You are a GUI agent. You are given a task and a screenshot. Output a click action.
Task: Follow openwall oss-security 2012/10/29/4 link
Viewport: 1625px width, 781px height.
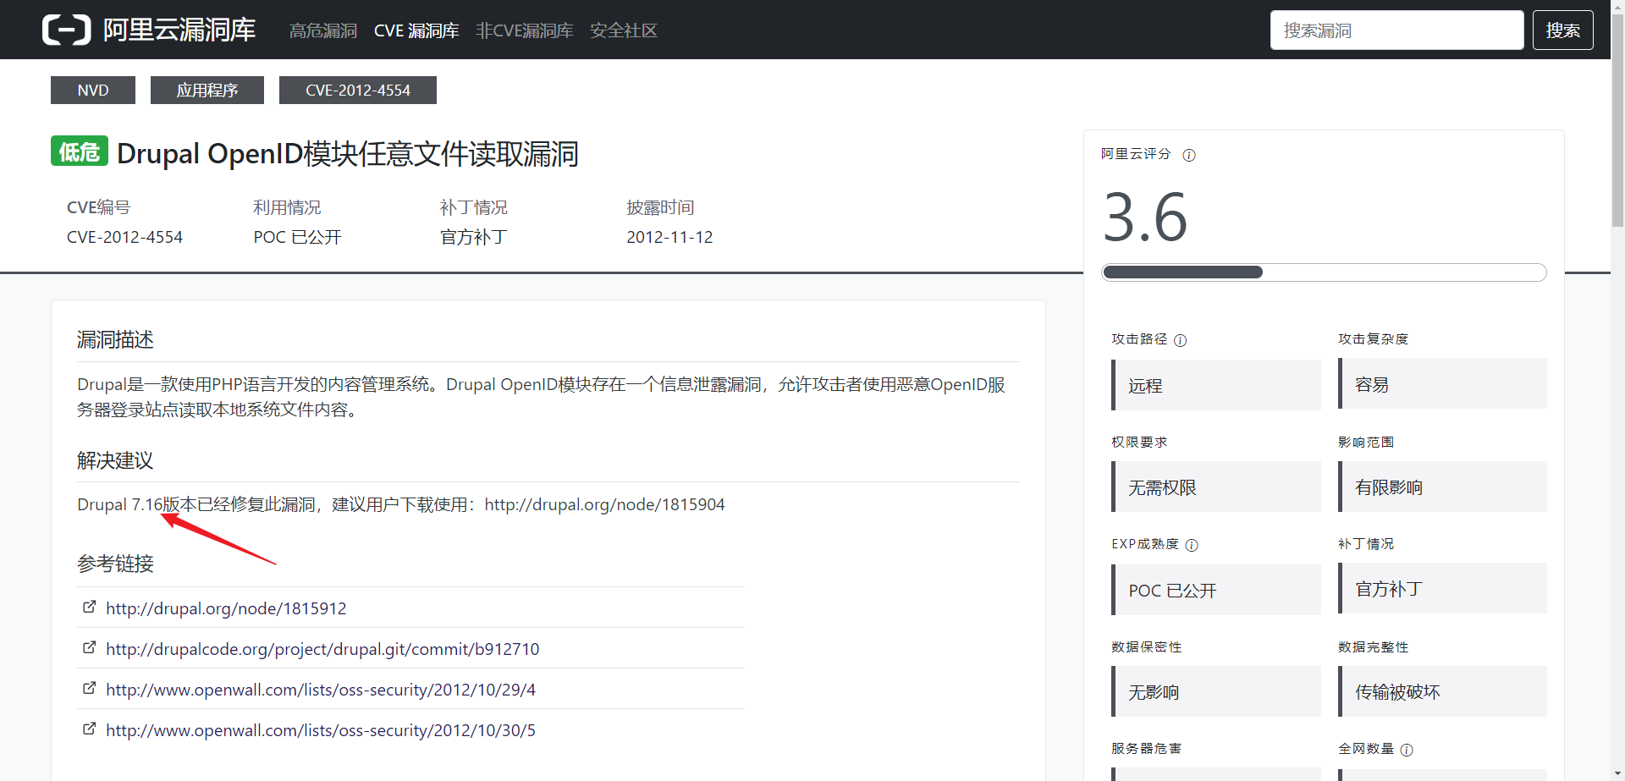(x=321, y=690)
